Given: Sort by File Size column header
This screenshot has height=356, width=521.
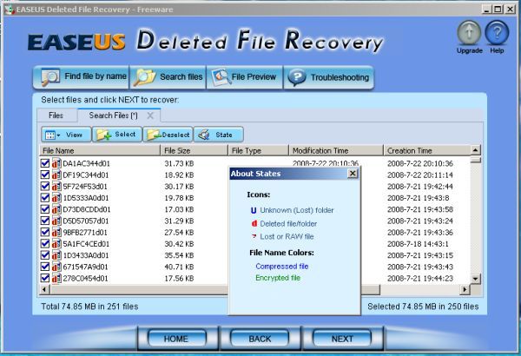Looking at the screenshot, I should 195,150.
